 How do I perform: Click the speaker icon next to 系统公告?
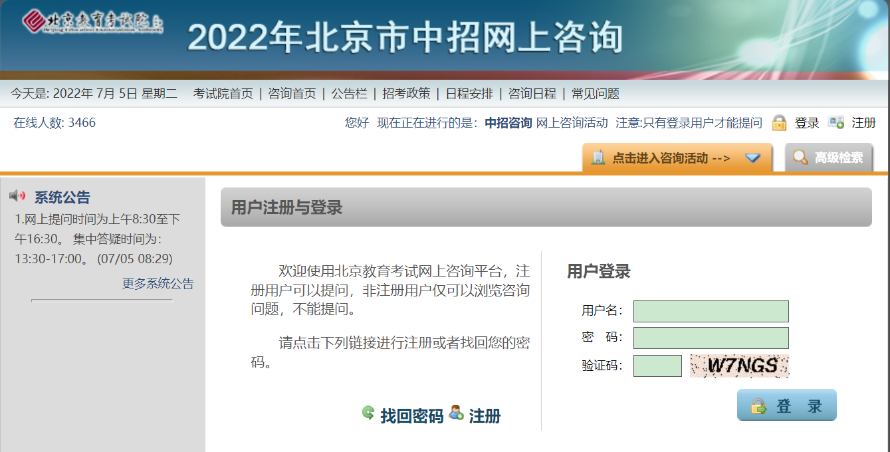point(17,195)
